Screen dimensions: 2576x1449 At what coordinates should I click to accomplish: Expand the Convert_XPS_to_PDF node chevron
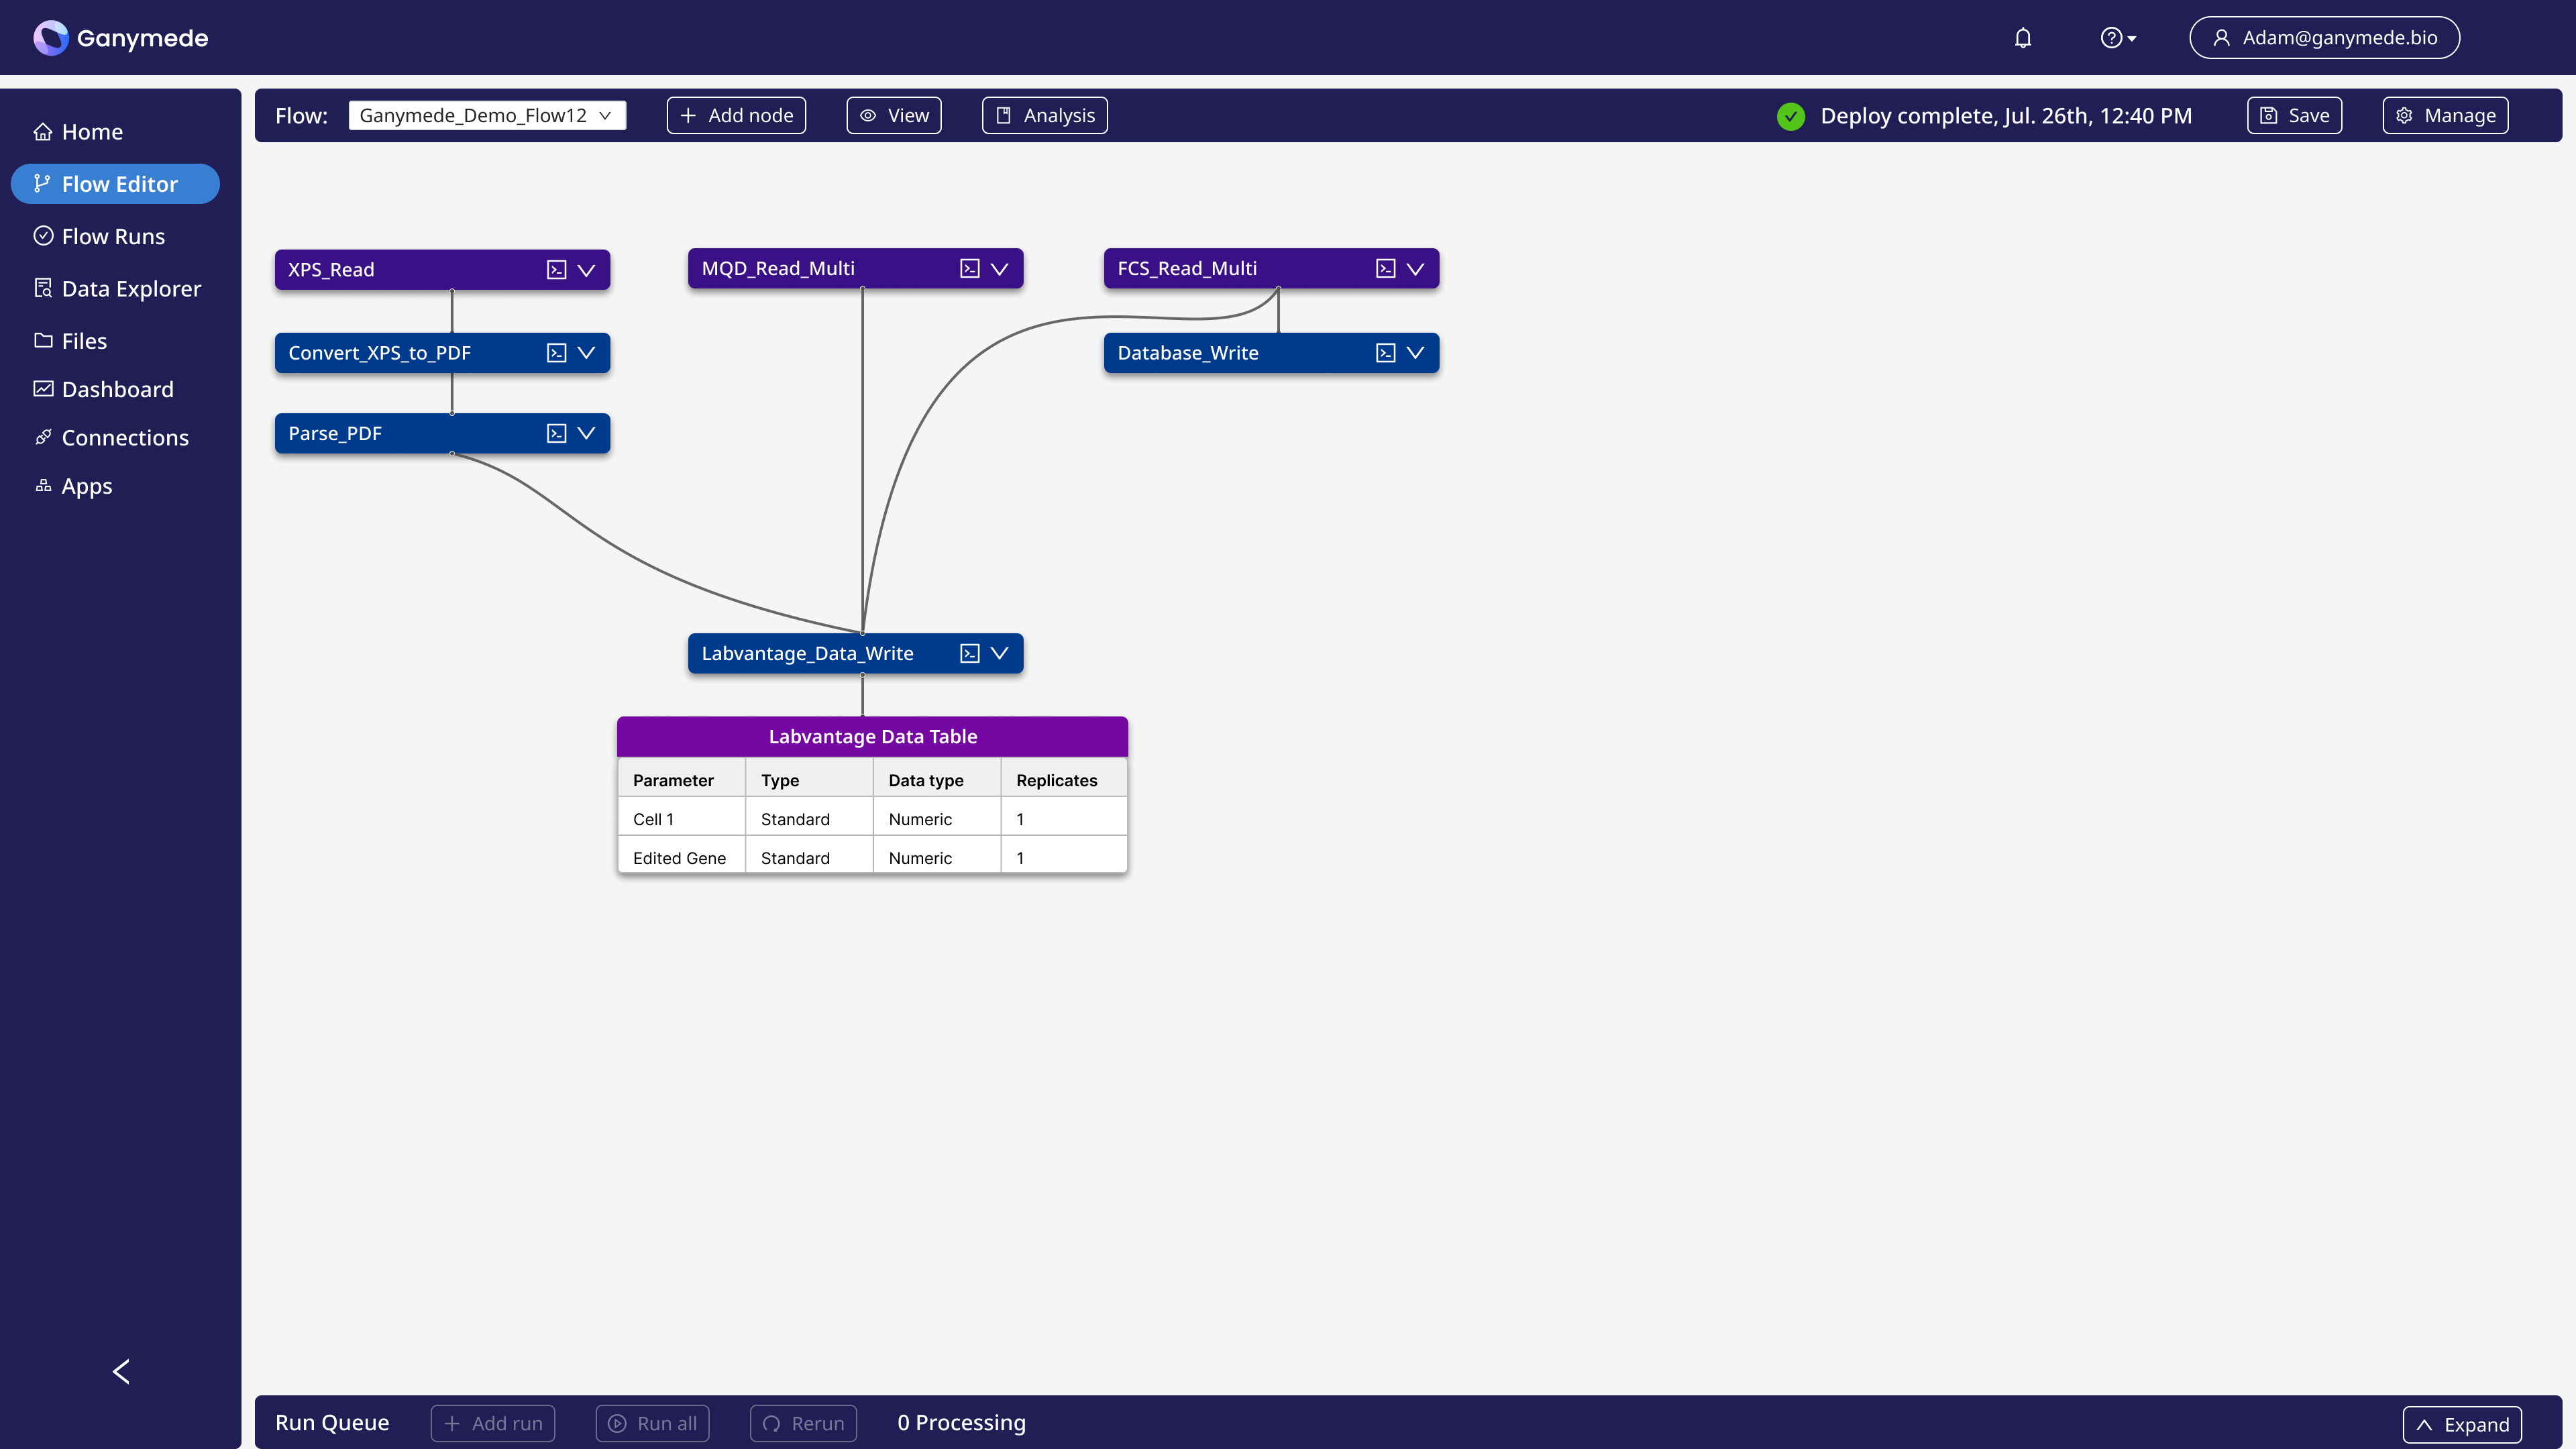click(586, 353)
